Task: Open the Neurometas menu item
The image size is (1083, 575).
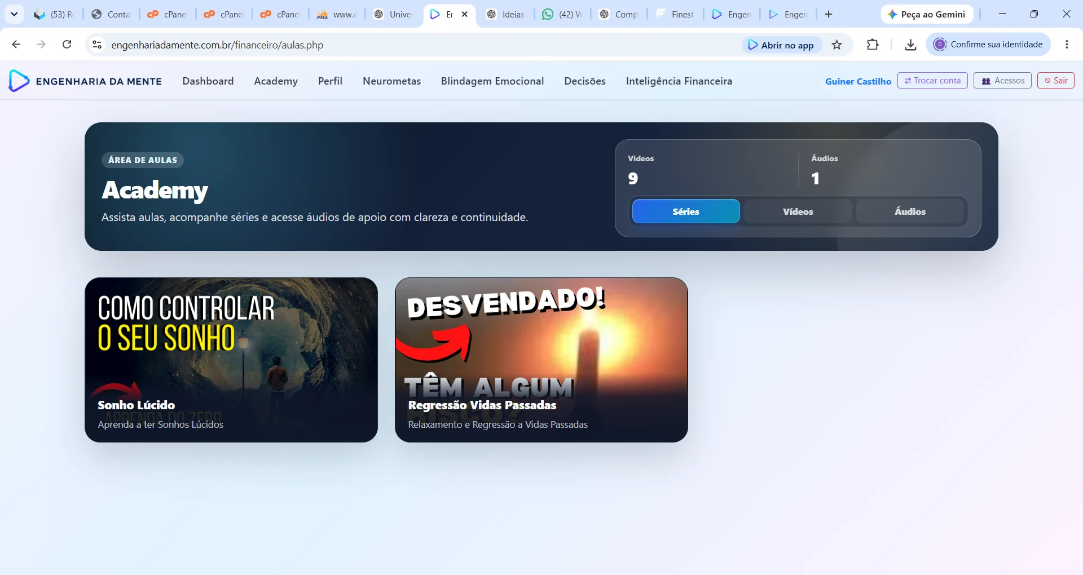Action: pyautogui.click(x=391, y=81)
